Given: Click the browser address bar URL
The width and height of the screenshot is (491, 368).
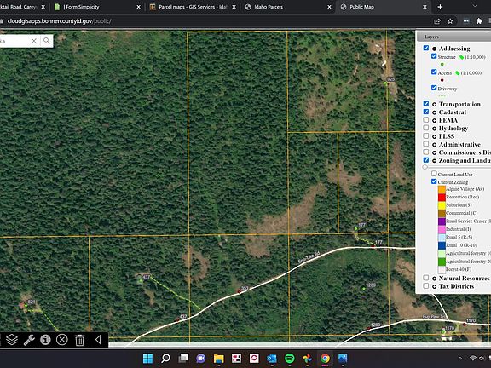Looking at the screenshot, I should pos(60,21).
